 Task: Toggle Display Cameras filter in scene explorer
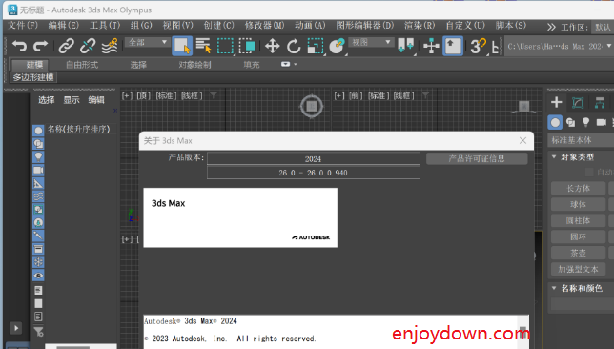pos(38,170)
